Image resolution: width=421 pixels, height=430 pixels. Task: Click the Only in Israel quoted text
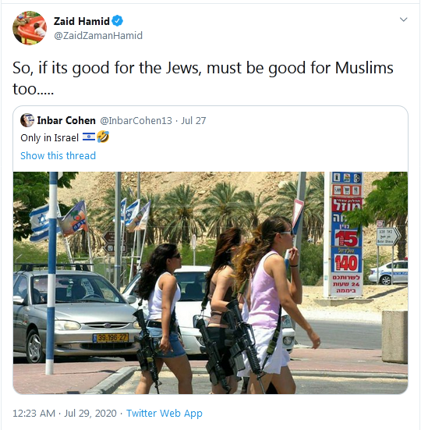point(50,137)
